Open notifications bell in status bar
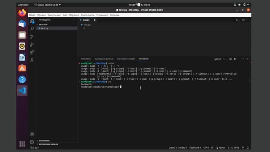 point(248,148)
